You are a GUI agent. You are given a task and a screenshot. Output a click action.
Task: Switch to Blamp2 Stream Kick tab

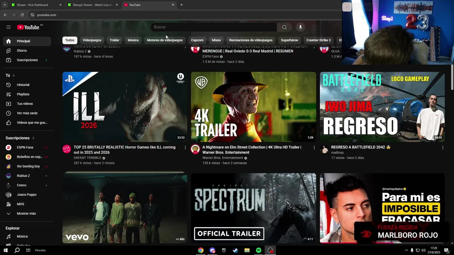tap(93, 5)
